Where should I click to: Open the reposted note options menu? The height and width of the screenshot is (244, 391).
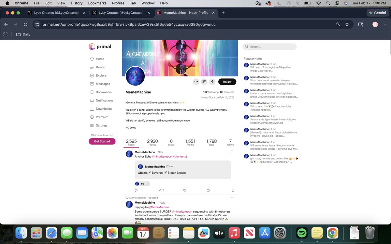pyautogui.click(x=233, y=197)
